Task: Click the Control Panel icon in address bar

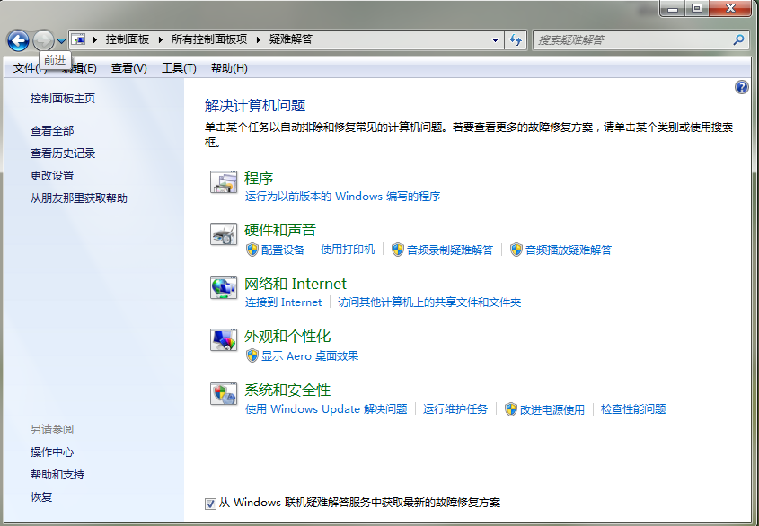Action: [79, 39]
